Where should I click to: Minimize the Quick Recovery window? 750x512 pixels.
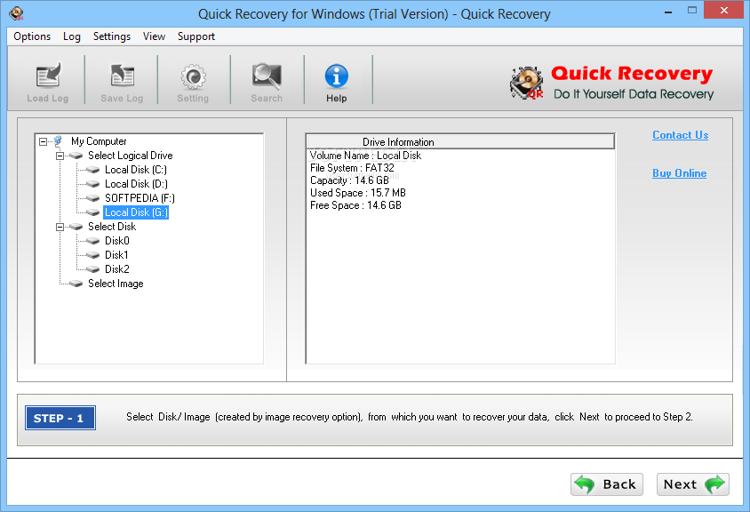668,11
